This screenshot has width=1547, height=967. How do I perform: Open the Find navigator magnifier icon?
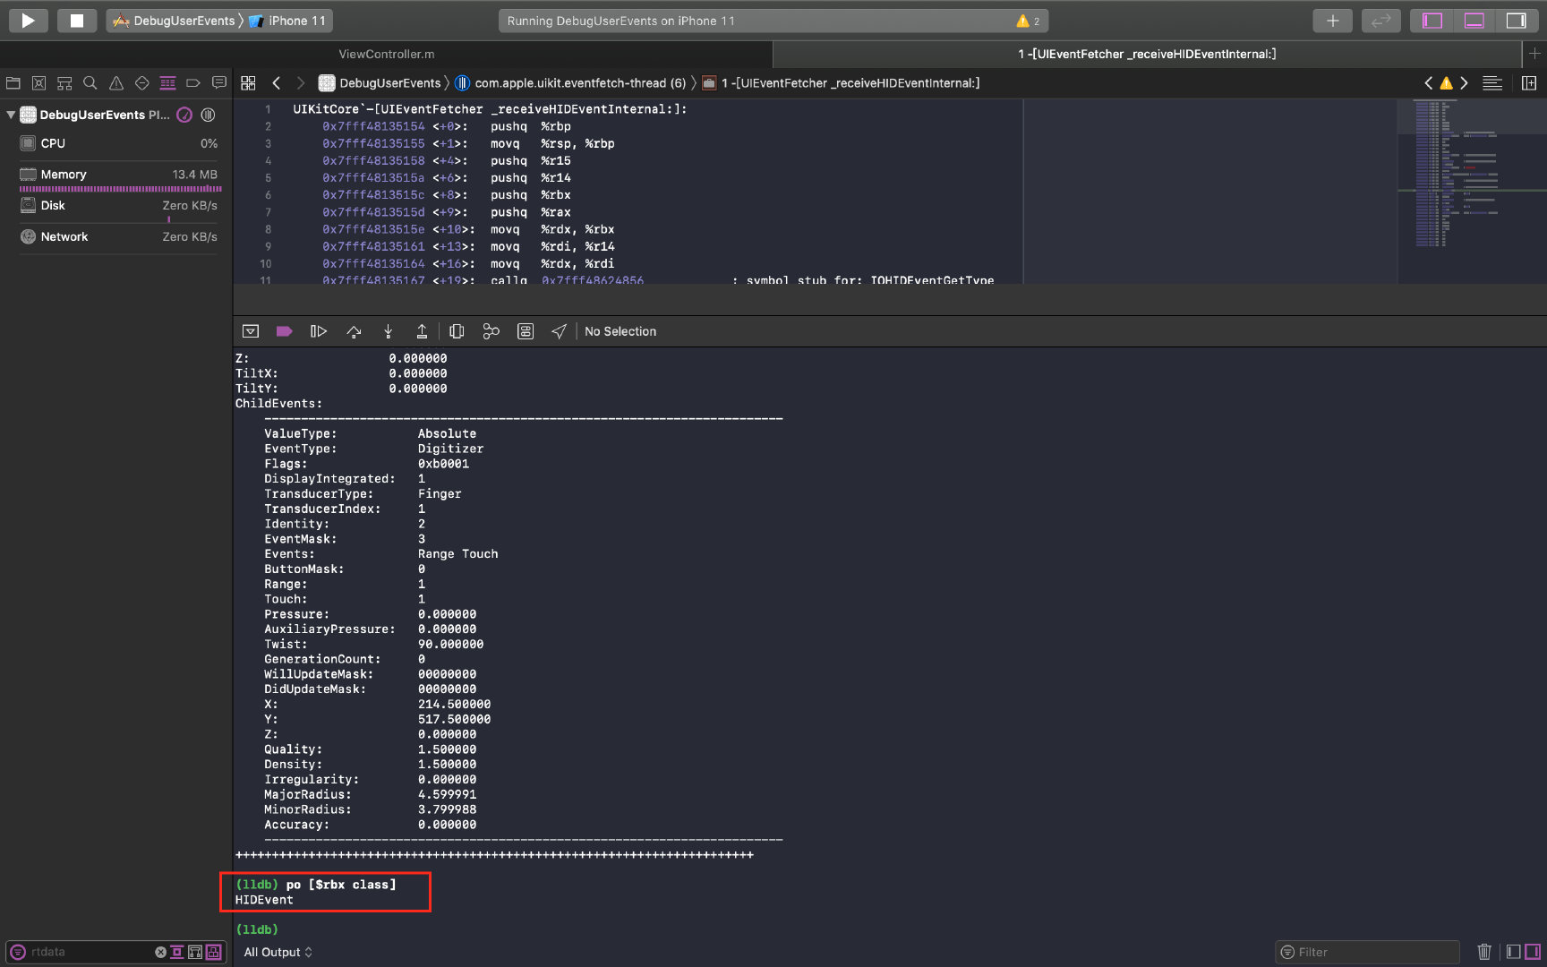pos(90,83)
